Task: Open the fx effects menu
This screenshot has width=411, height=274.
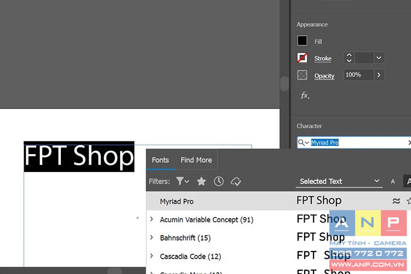Action: click(x=305, y=95)
